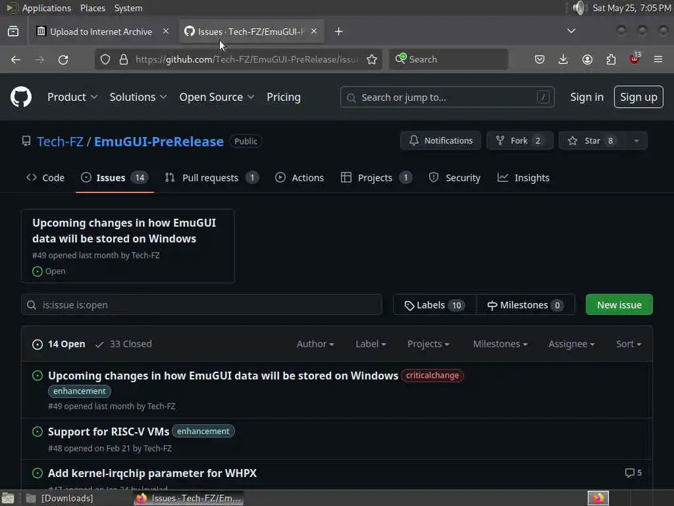Open the Insights tab
This screenshot has height=506, width=674.
coord(523,178)
